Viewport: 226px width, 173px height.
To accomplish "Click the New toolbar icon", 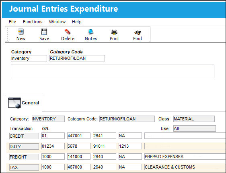I will 21,32.
